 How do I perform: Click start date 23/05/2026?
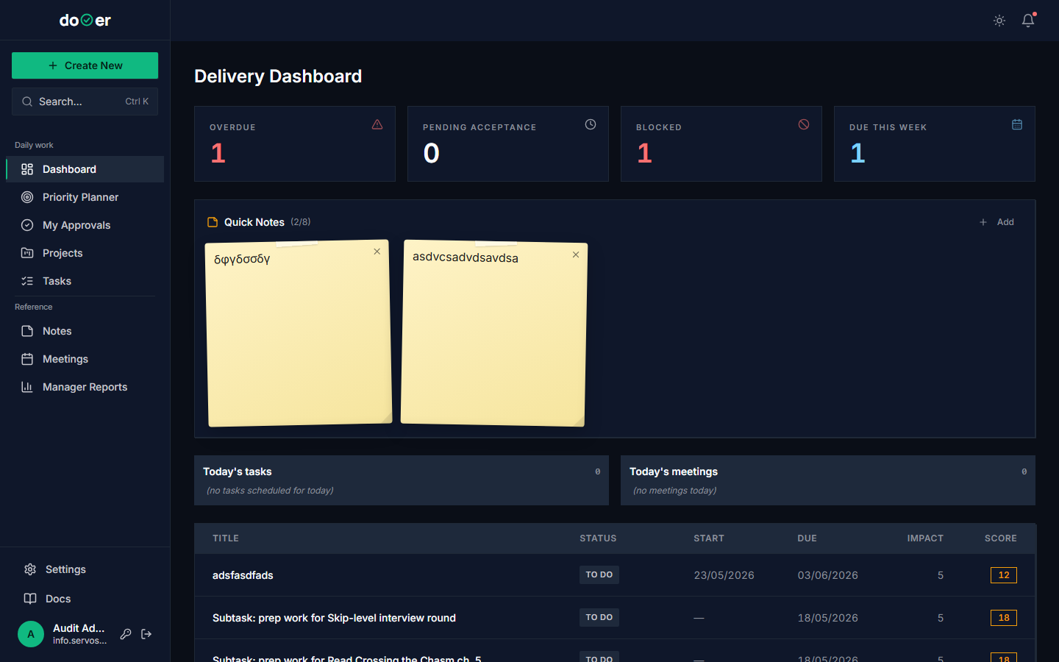point(724,575)
